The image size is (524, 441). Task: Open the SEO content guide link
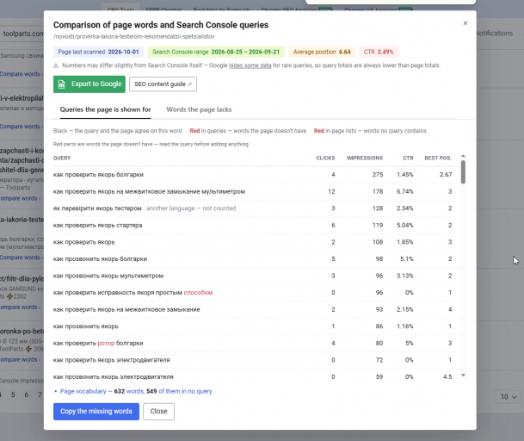pos(163,84)
